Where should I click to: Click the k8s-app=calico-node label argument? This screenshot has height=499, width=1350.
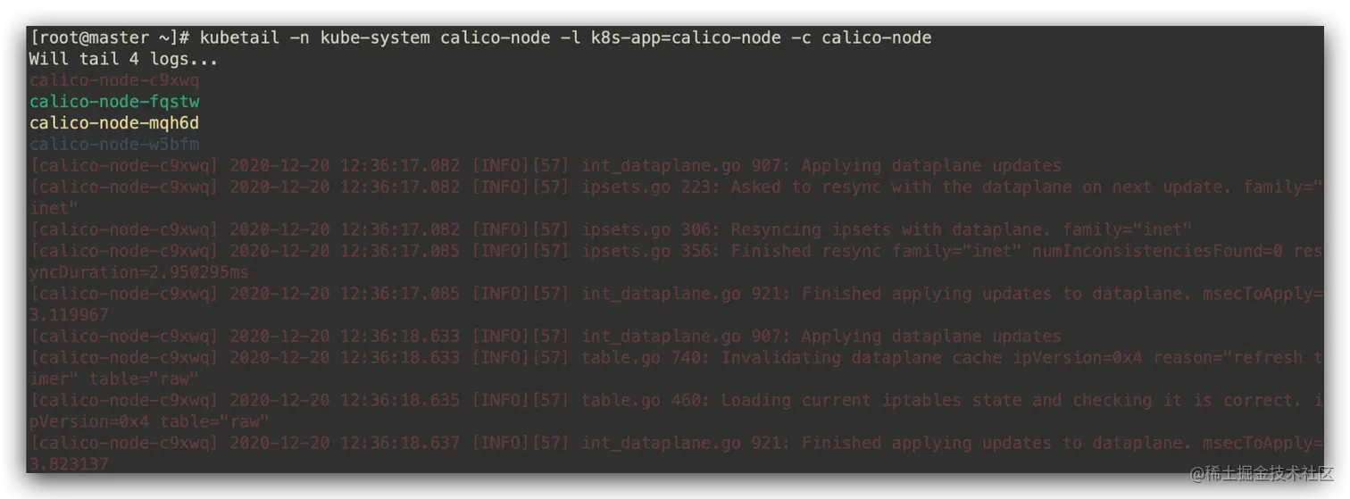pyautogui.click(x=690, y=37)
